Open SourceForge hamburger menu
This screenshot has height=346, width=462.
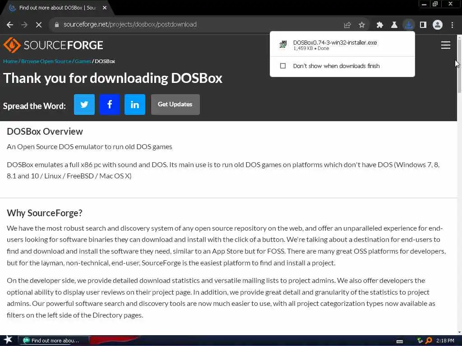point(445,45)
